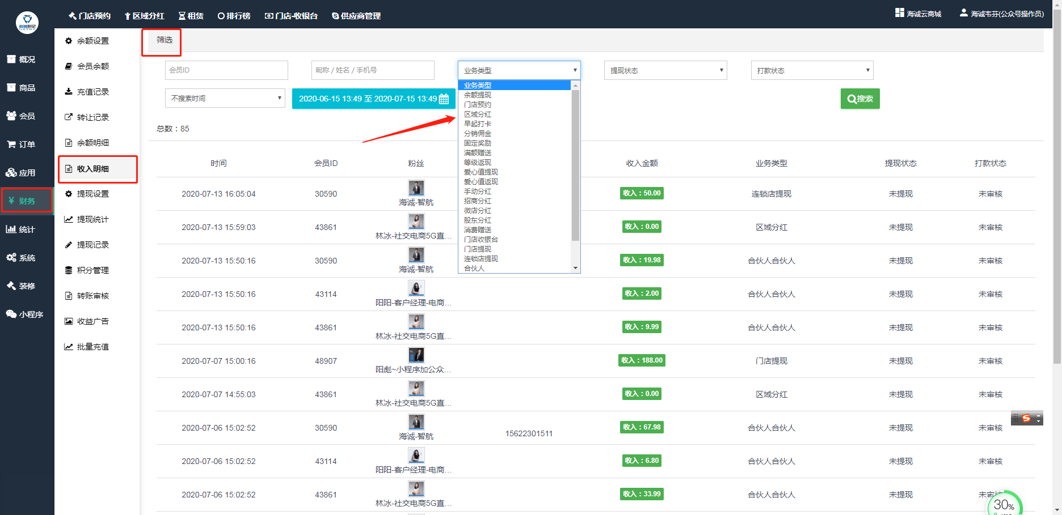Click the document icon beside 余额明细
Screen dimensions: 1062x515
click(x=69, y=143)
